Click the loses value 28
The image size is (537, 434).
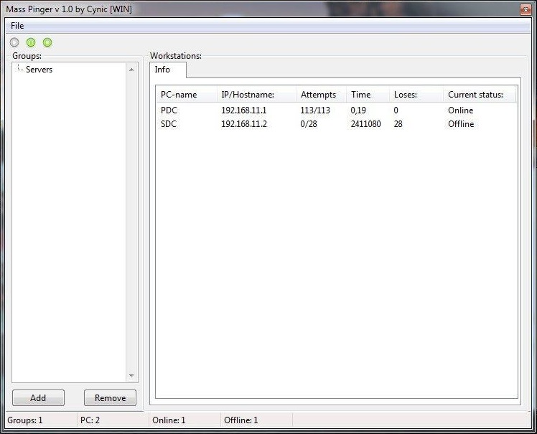(x=398, y=124)
